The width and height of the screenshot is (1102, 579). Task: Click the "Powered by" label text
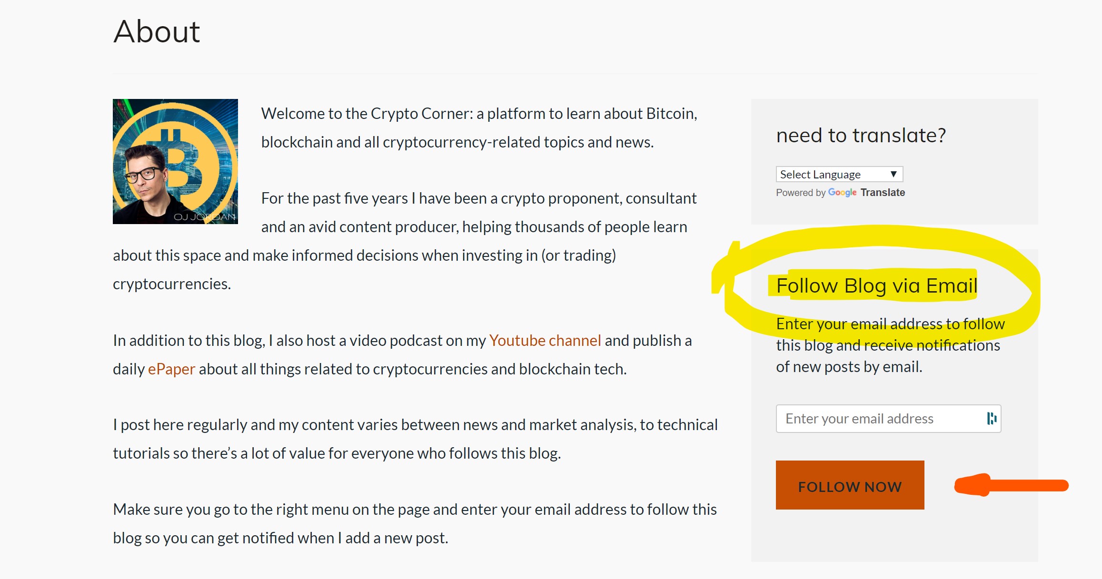[x=801, y=193]
